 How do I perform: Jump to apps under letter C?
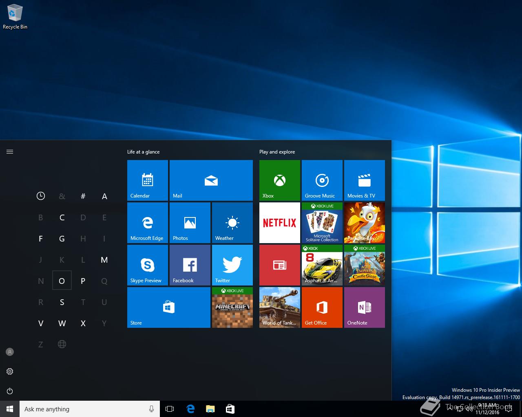pyautogui.click(x=62, y=217)
